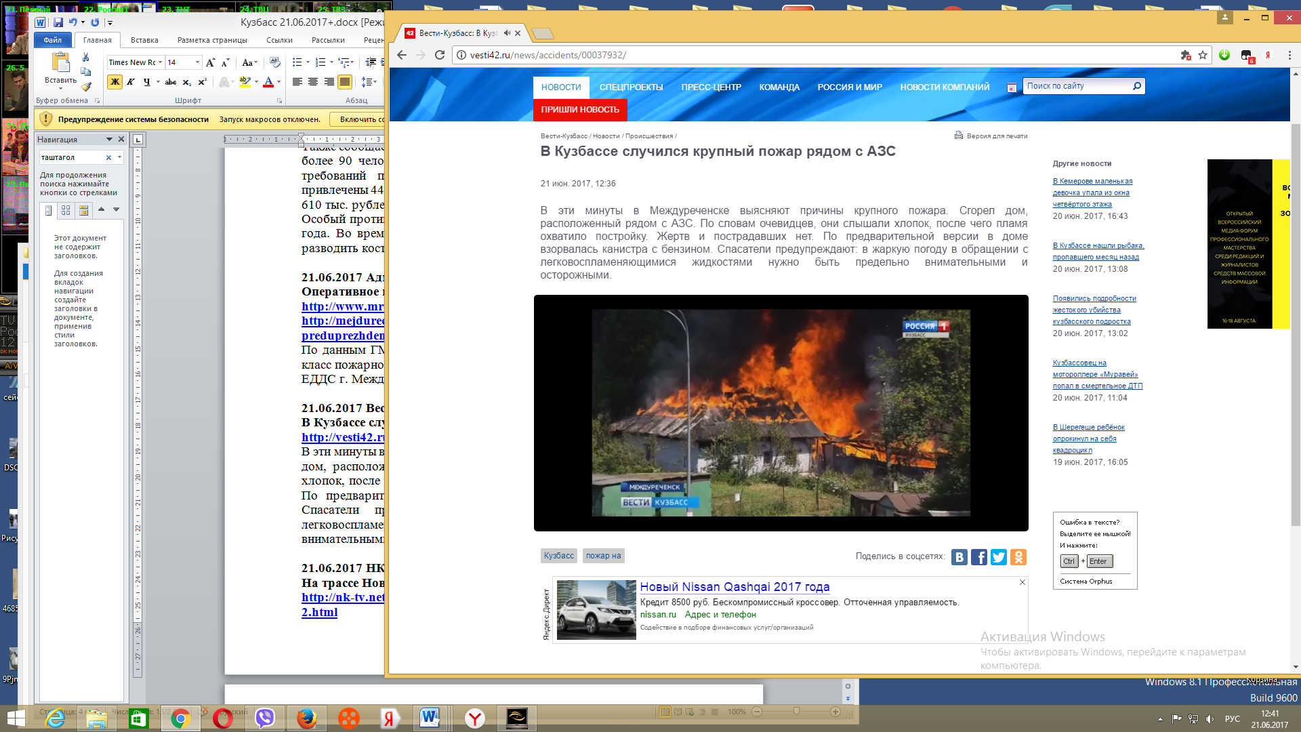Image resolution: width=1301 pixels, height=732 pixels.
Task: Bookmark the page with the star icon
Action: pyautogui.click(x=1203, y=55)
